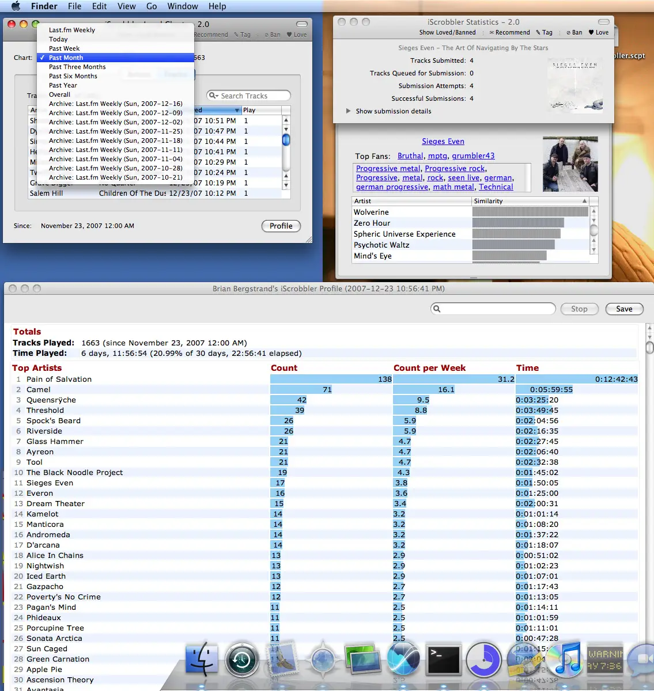Click track list scroll down arrow
654x691 pixels.
[286, 185]
